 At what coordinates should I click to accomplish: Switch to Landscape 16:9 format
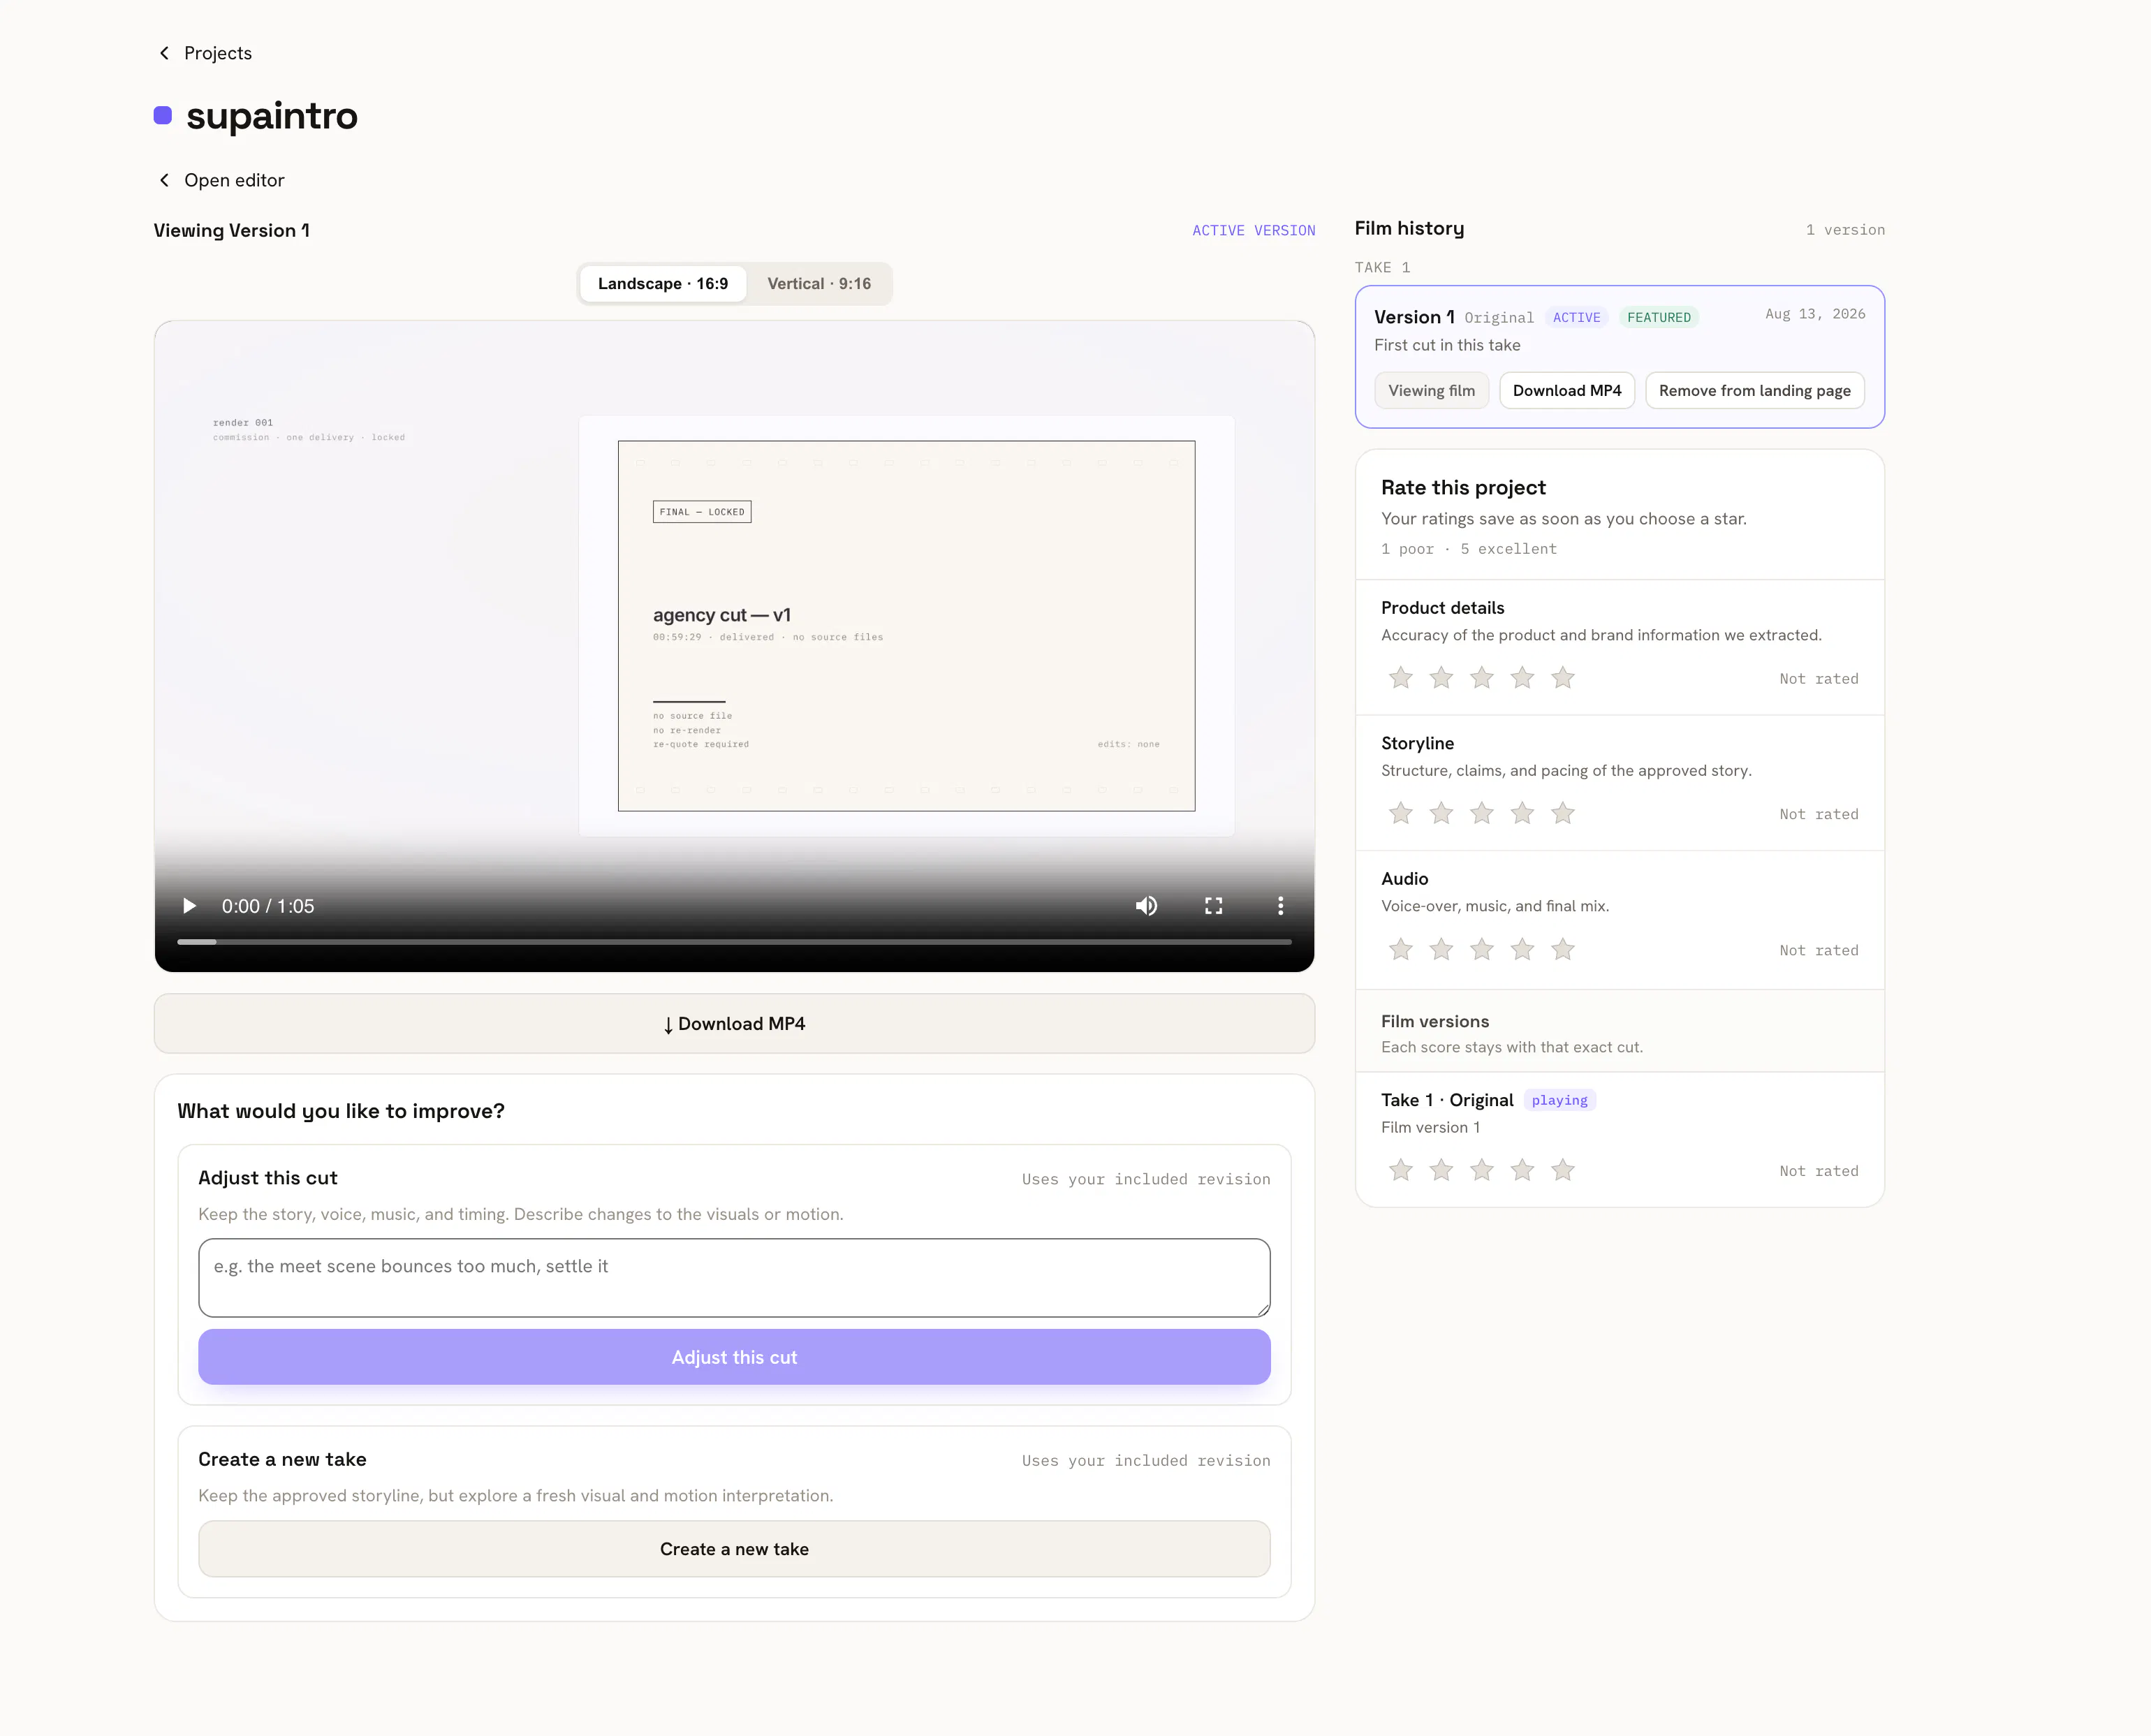[663, 284]
